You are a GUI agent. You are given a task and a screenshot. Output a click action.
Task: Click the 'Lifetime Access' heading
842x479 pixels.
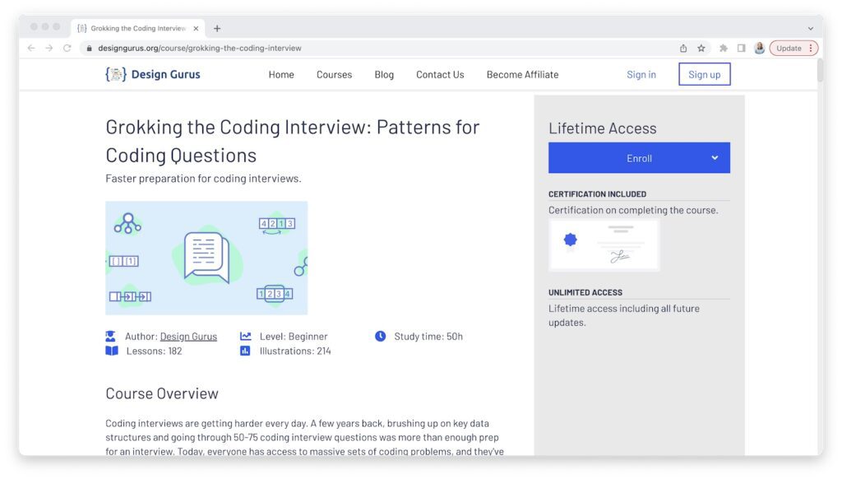[x=603, y=128]
